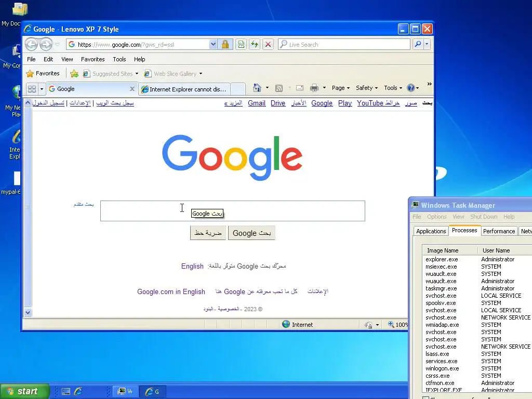This screenshot has height=399, width=532.
Task: Click the Google search text box
Action: click(x=232, y=211)
